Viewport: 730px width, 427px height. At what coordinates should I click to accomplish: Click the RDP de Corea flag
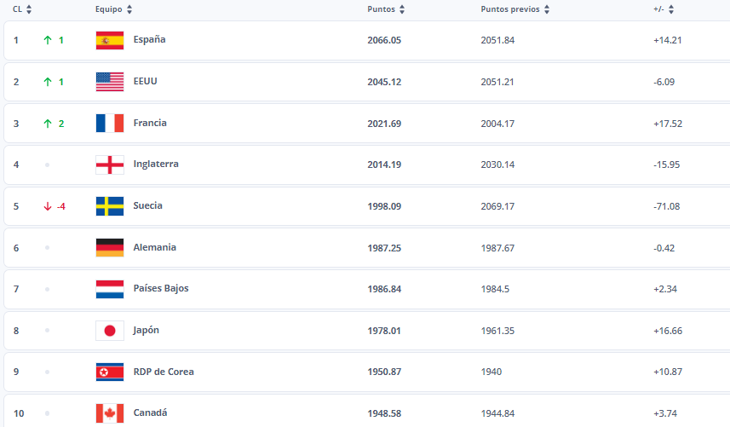(110, 372)
